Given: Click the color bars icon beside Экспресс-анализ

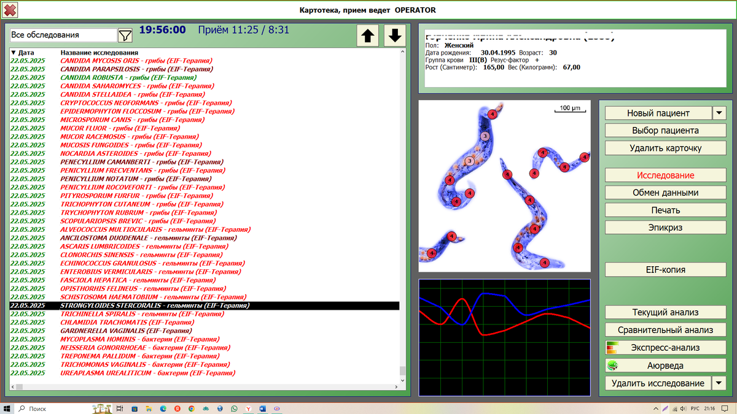Looking at the screenshot, I should click(x=612, y=348).
